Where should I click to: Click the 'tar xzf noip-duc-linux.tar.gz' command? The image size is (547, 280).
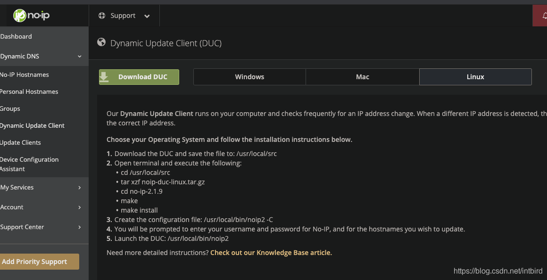[x=163, y=181]
